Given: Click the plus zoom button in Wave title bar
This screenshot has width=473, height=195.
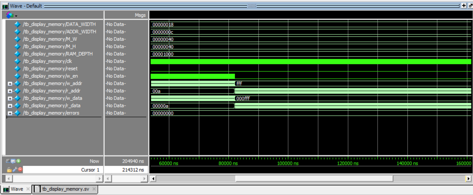Looking at the screenshot, I should click(x=464, y=6).
